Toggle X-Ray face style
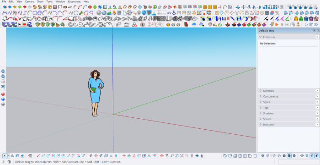 263,156
